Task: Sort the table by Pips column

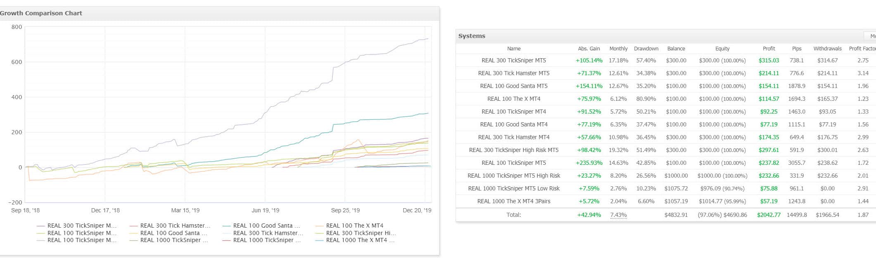Action: [x=797, y=49]
